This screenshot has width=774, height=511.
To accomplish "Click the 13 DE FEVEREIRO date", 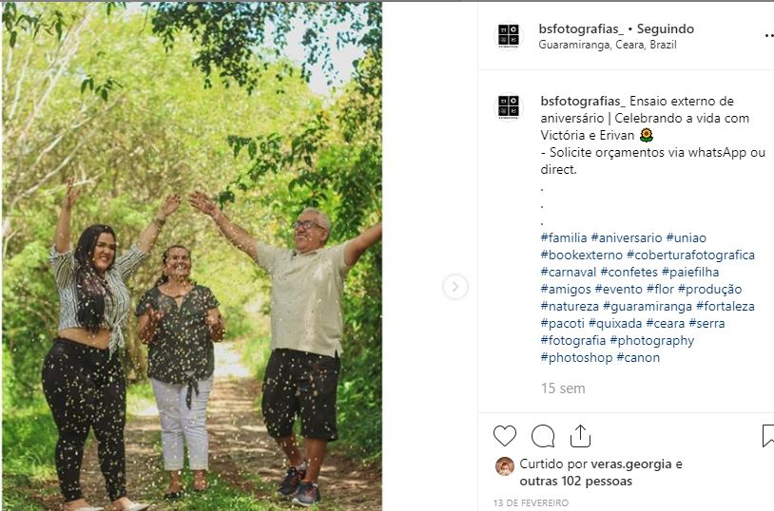I will click(x=531, y=502).
